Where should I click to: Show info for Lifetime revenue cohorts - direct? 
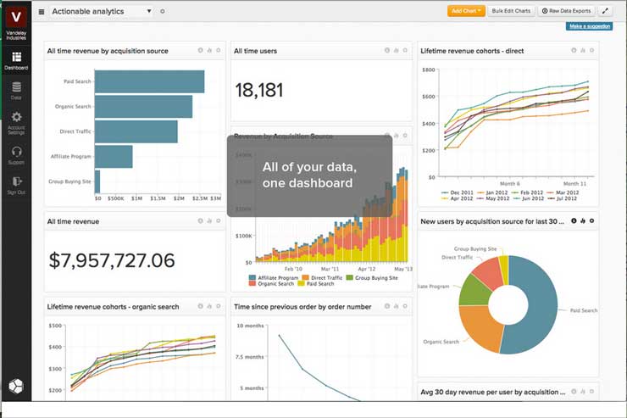[574, 50]
